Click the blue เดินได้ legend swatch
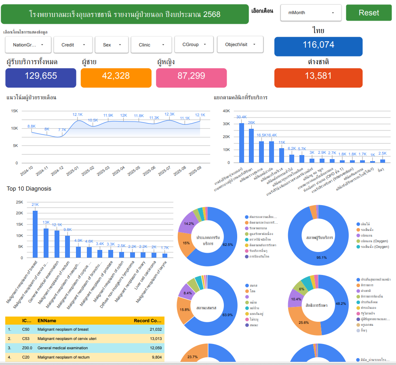396x365 pixels. pyautogui.click(x=358, y=224)
